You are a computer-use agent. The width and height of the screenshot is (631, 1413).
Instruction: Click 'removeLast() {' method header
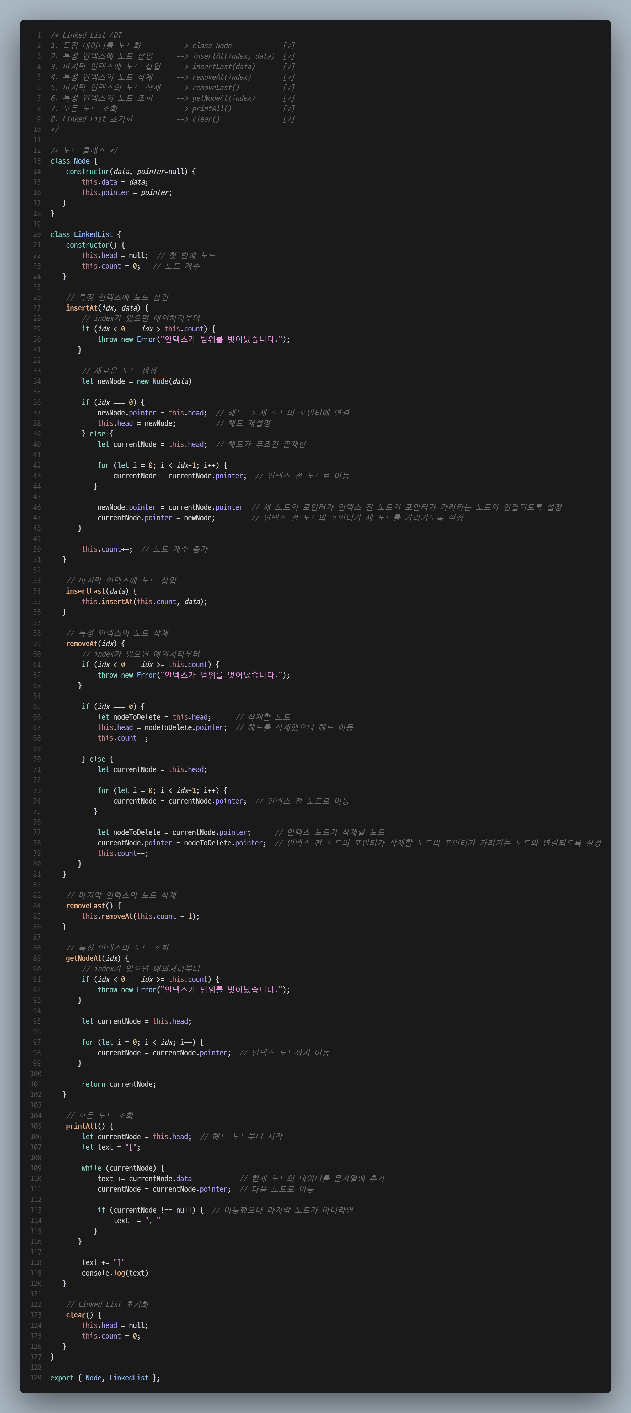pyautogui.click(x=93, y=906)
